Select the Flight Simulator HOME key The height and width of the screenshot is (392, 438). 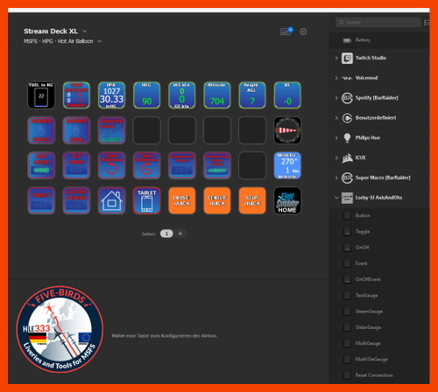tap(287, 200)
